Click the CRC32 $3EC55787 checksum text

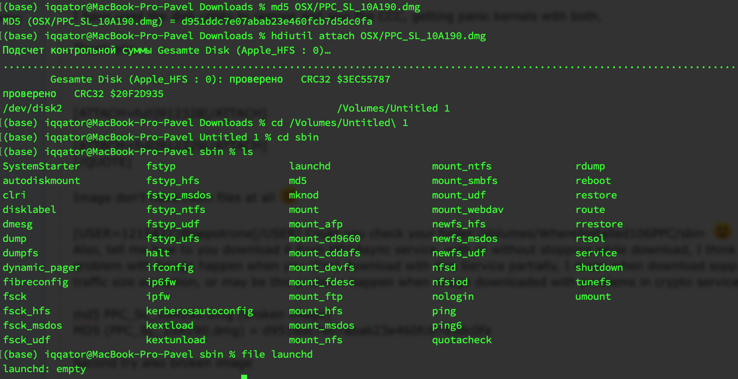345,79
